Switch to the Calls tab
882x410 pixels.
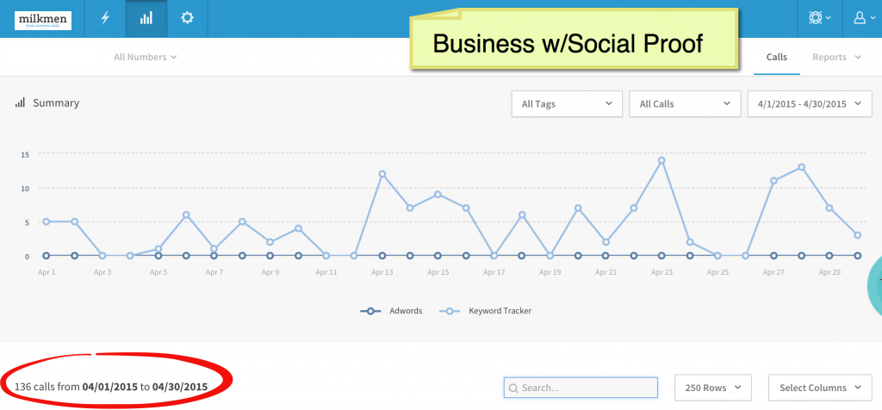point(777,57)
